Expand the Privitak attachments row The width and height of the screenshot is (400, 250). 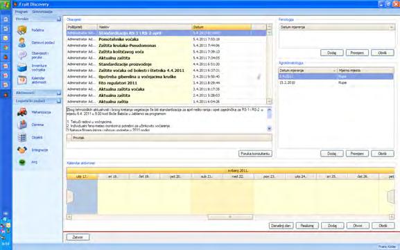point(69,138)
